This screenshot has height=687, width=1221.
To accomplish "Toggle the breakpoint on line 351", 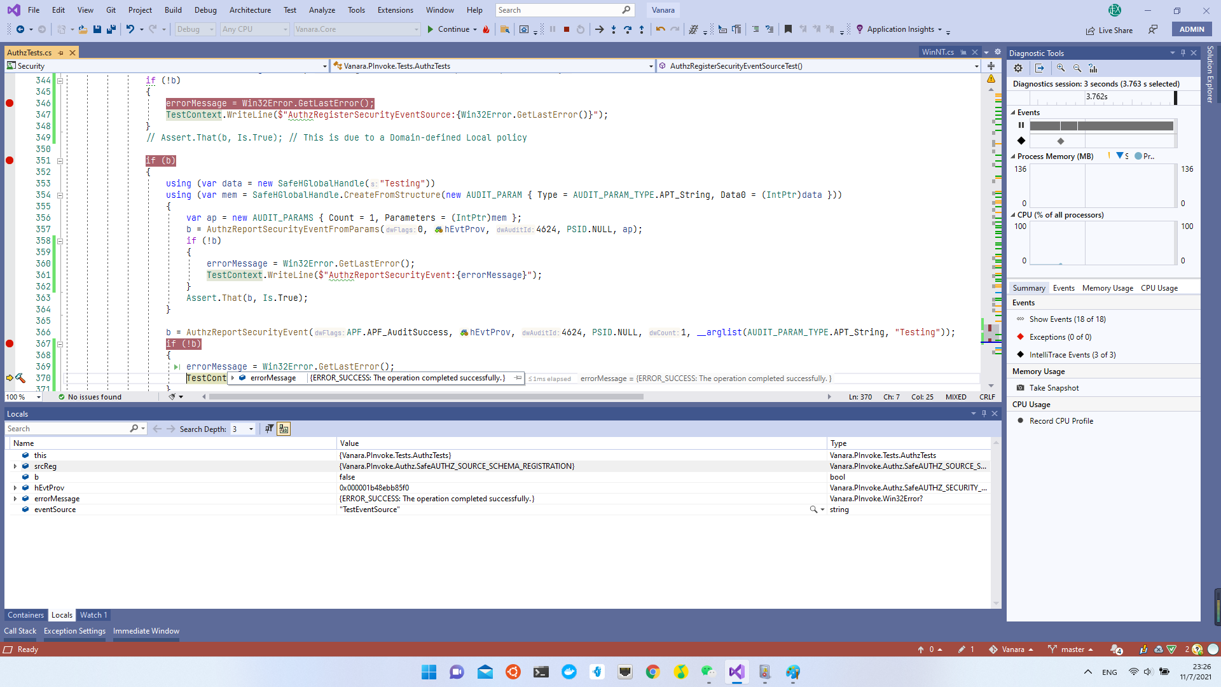I will [x=10, y=160].
